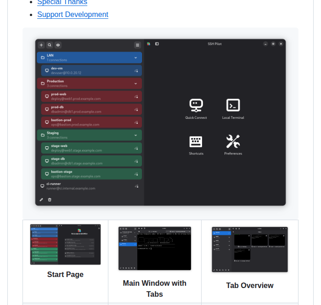The width and height of the screenshot is (321, 305).
Task: Select the bastion-stage connection row
Action: 91,174
